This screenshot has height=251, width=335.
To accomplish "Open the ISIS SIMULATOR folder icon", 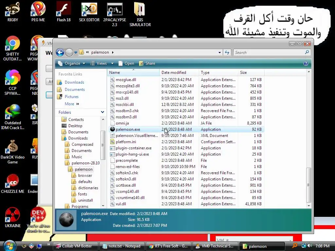I will click(x=140, y=14).
